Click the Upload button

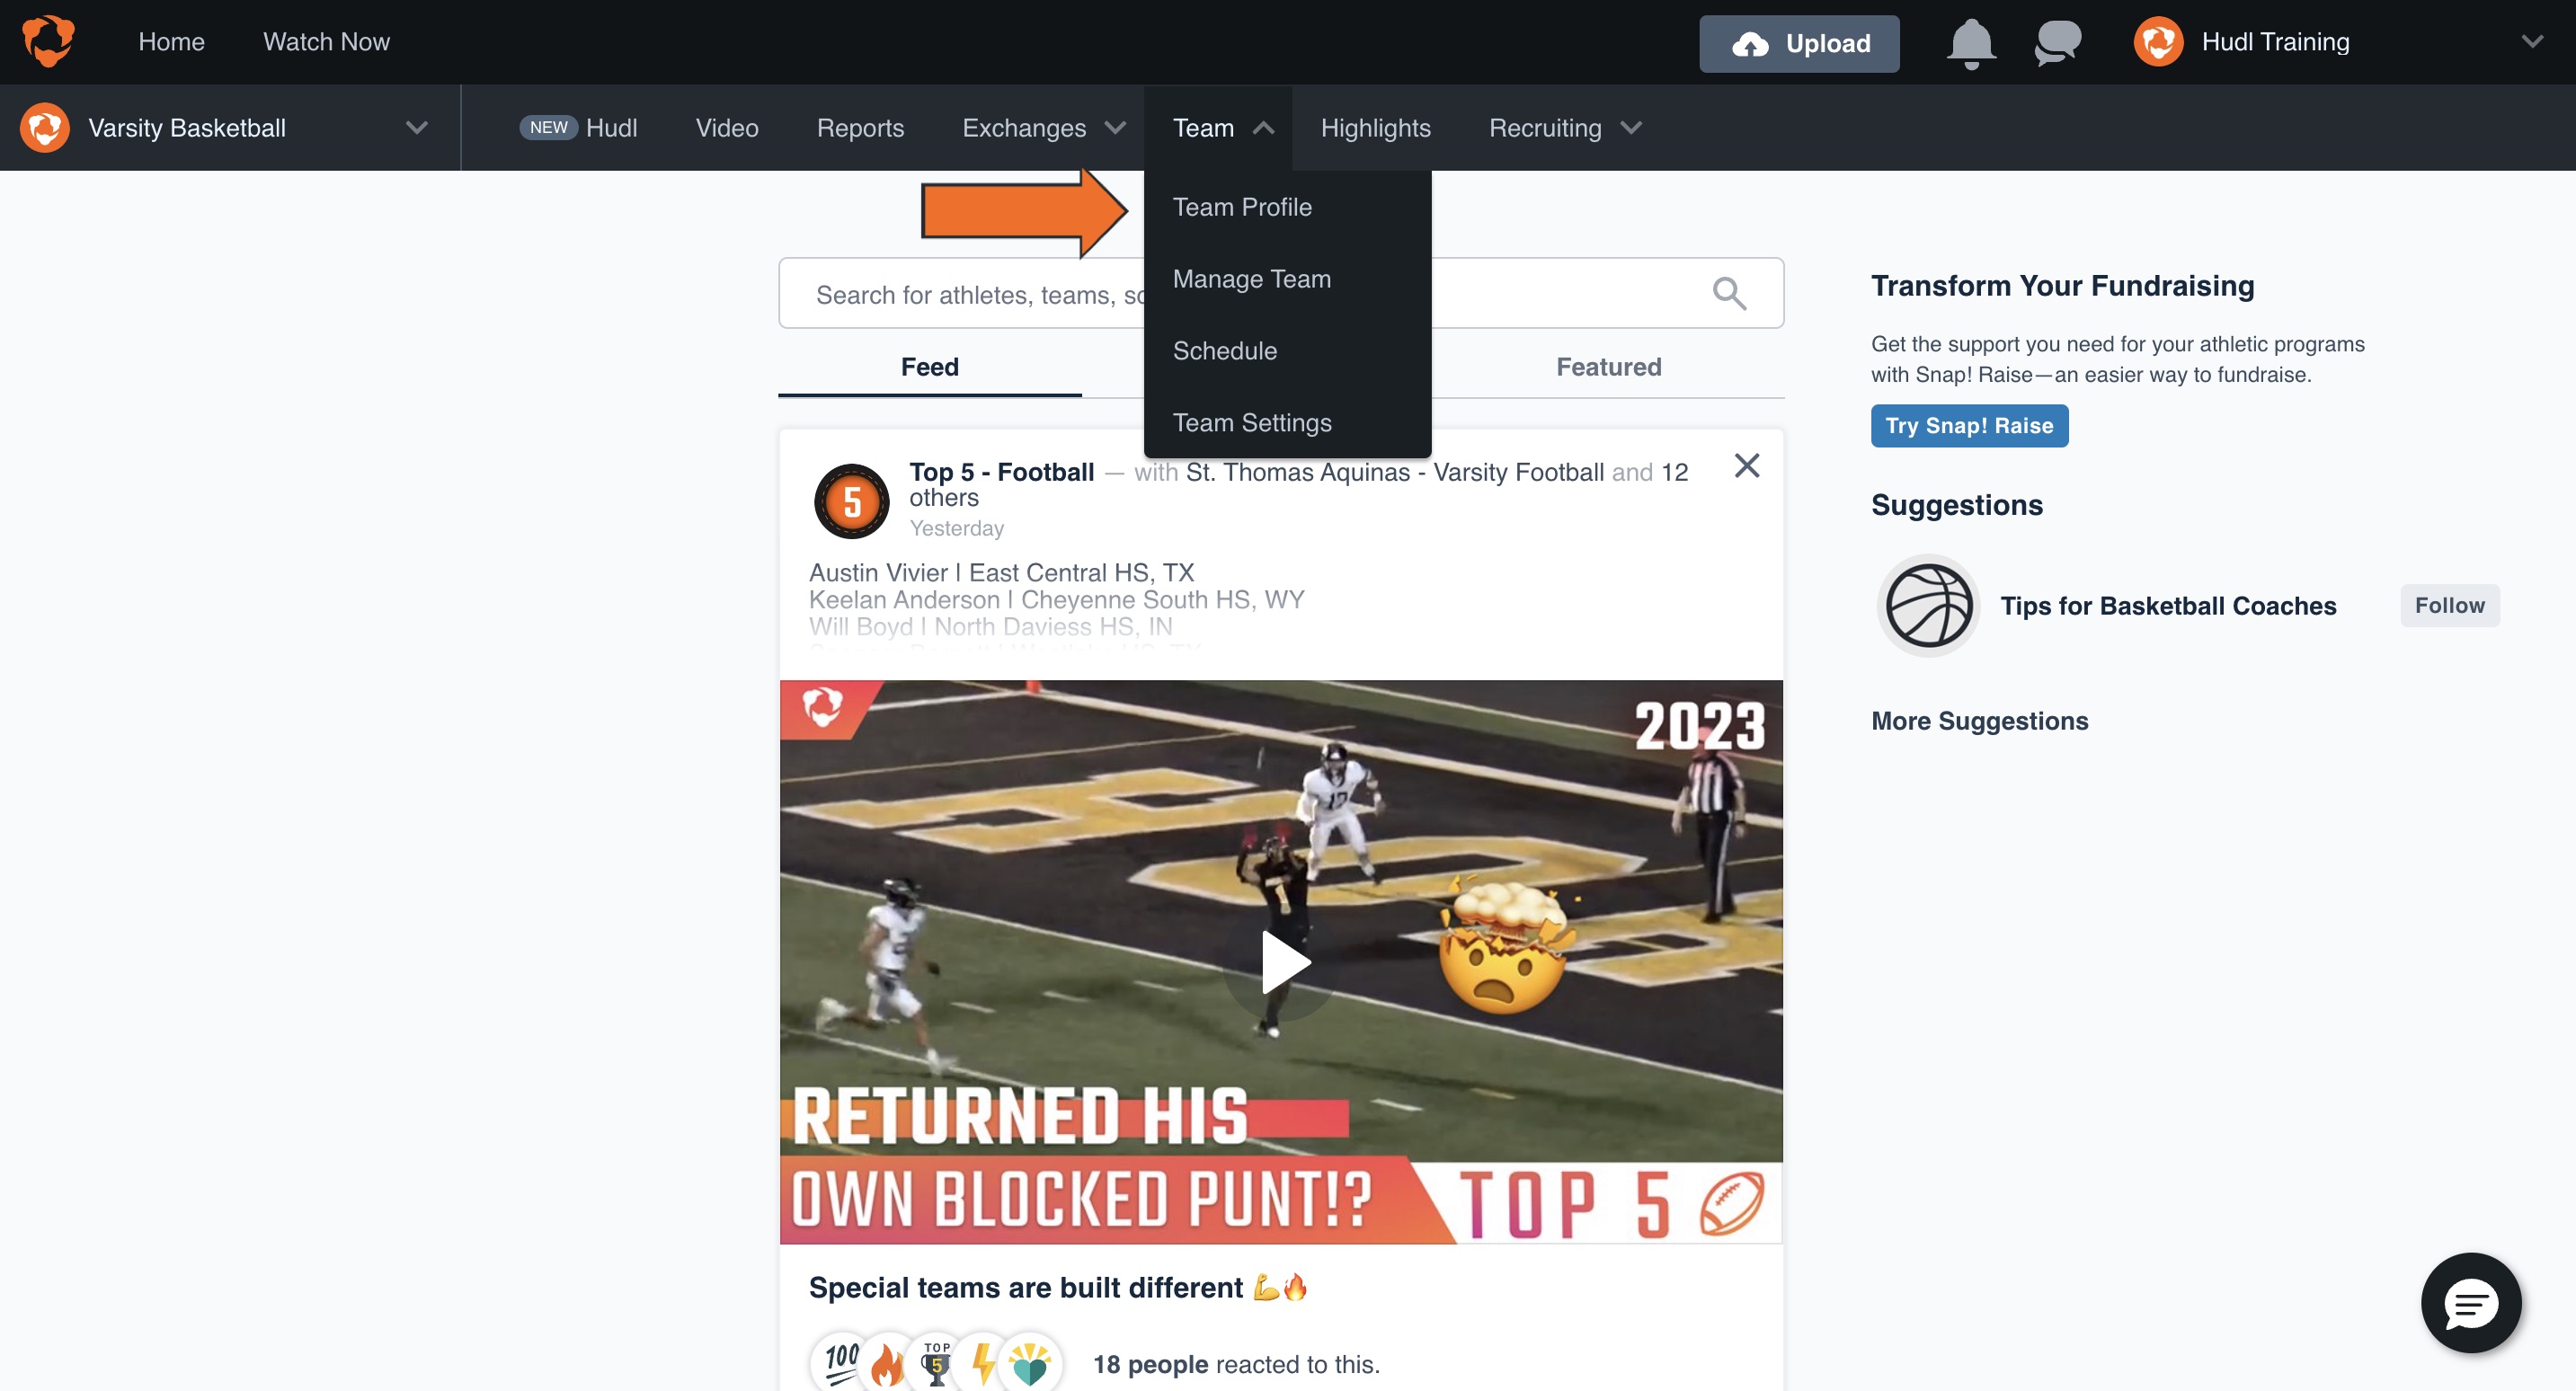1798,43
